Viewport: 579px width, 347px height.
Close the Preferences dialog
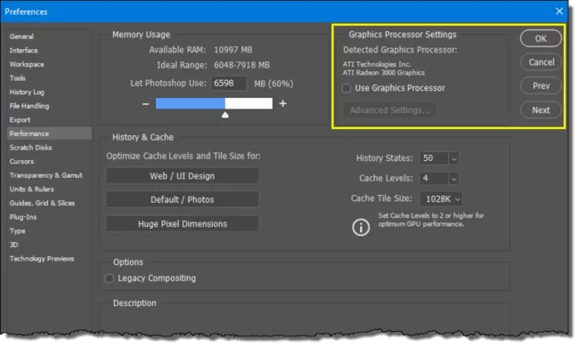[559, 12]
